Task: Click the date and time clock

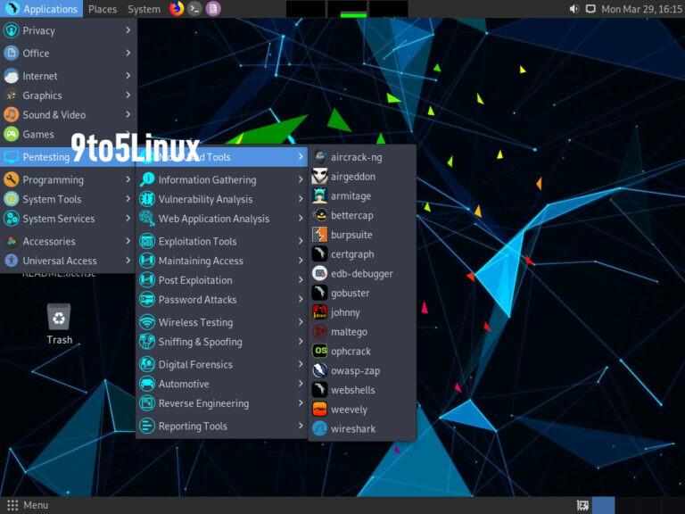Action: 641,9
